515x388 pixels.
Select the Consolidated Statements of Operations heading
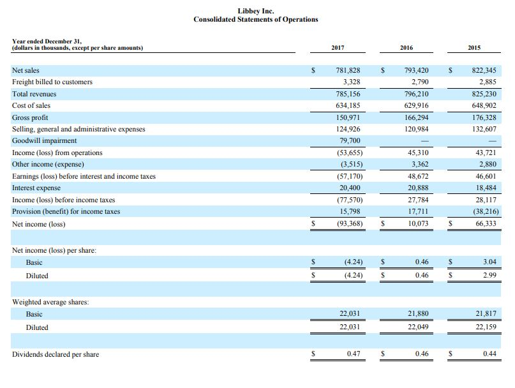click(257, 19)
